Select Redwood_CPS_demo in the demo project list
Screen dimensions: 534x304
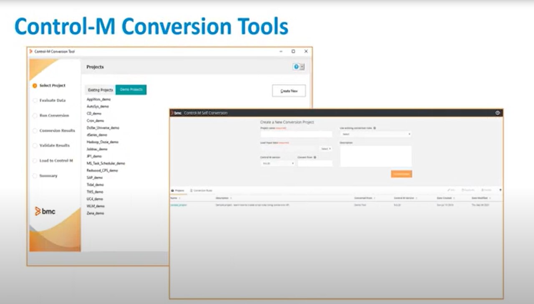(x=102, y=170)
